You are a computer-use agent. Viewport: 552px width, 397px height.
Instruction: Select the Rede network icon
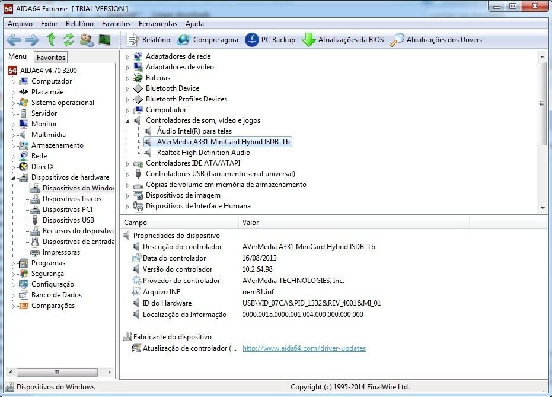24,155
